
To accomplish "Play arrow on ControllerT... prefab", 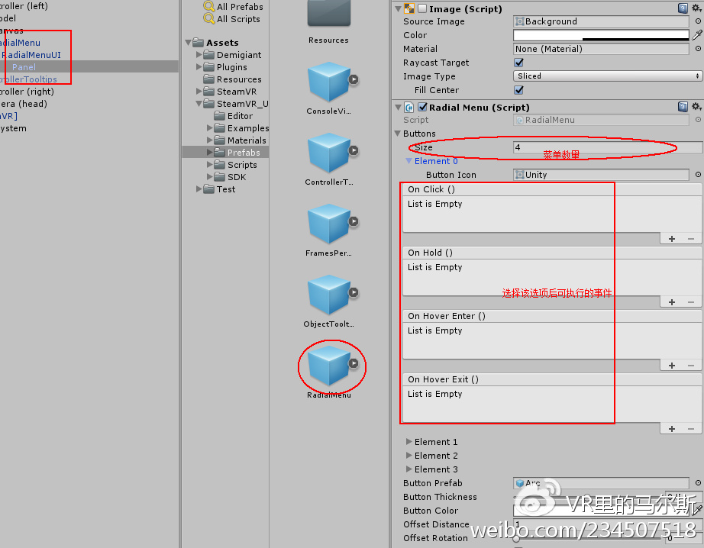I will tap(354, 150).
